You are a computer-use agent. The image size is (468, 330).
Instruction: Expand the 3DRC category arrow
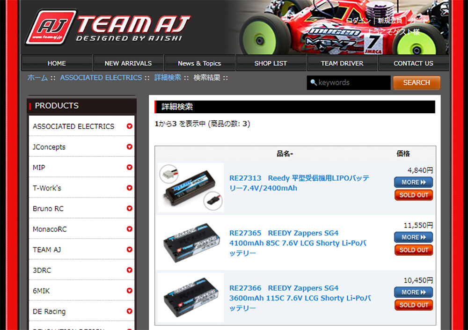coord(129,270)
